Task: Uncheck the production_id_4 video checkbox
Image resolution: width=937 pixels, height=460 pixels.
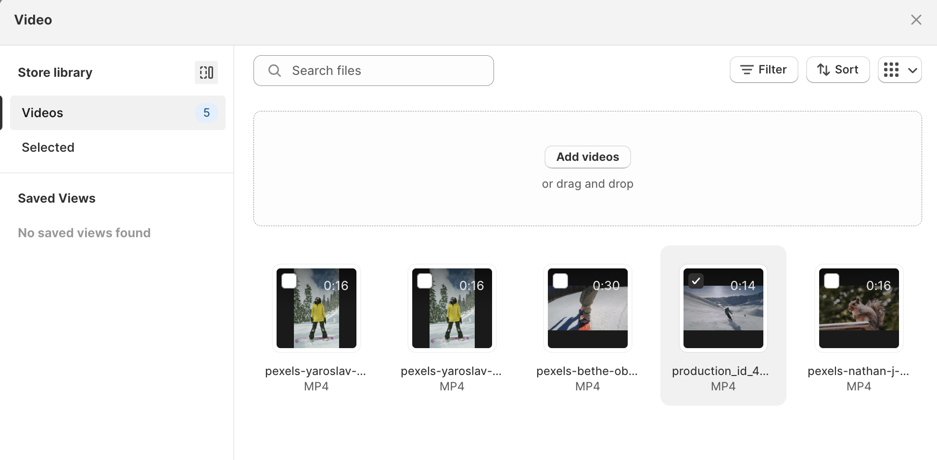Action: click(696, 281)
